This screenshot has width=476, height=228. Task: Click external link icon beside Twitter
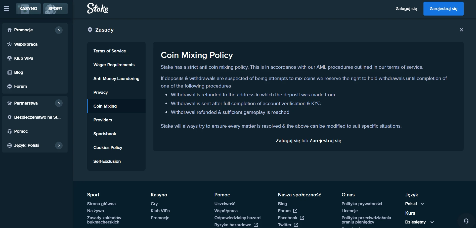pos(296,225)
